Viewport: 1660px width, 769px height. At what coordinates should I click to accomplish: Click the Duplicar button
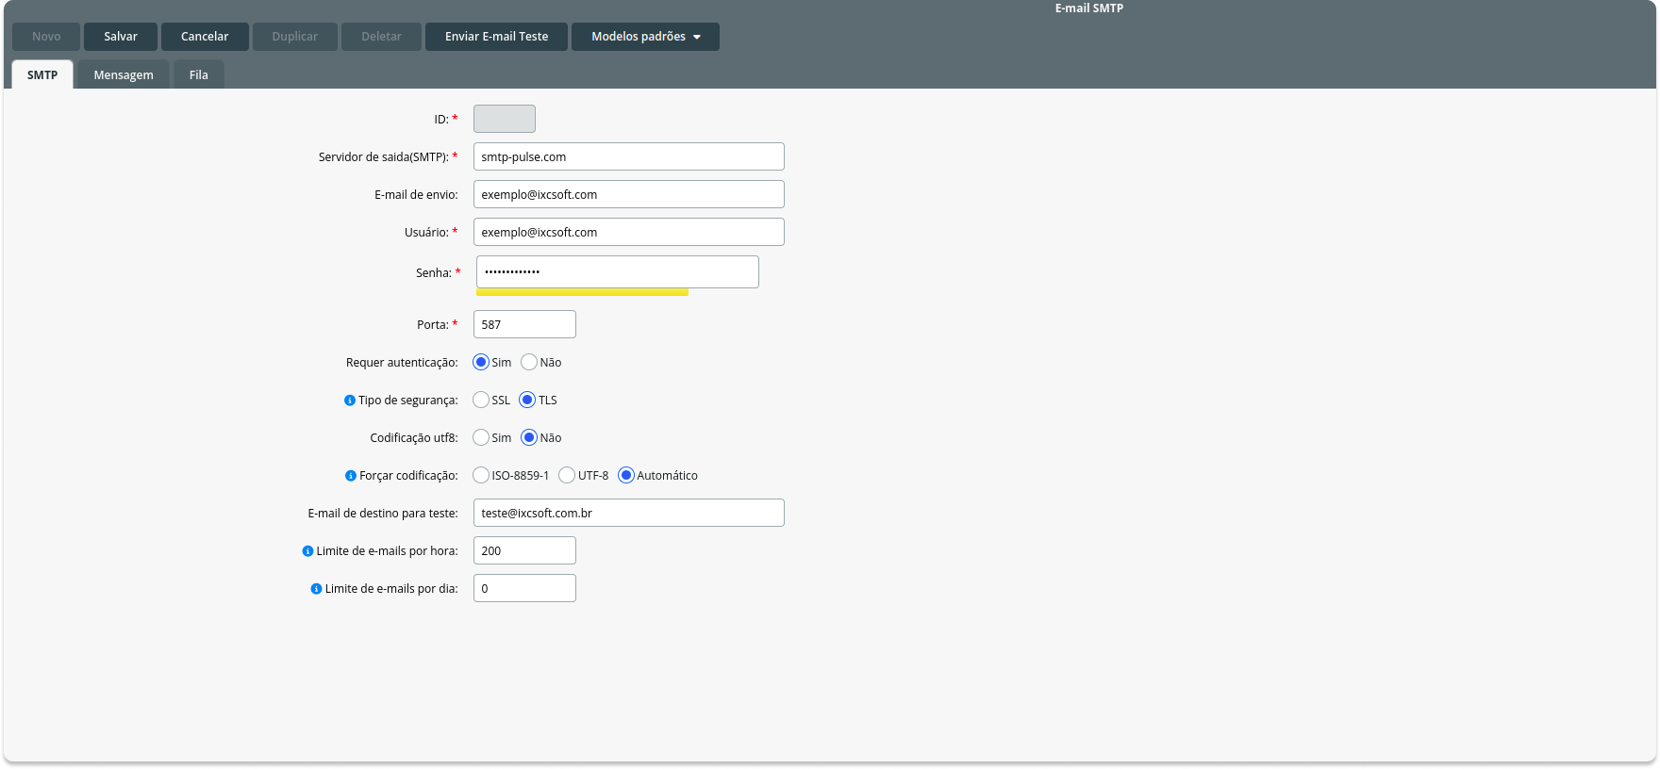[x=295, y=37]
